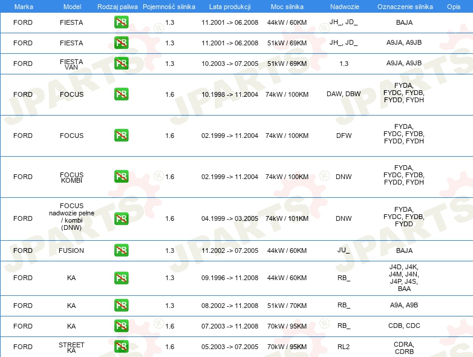Click the Model column header

[72, 7]
